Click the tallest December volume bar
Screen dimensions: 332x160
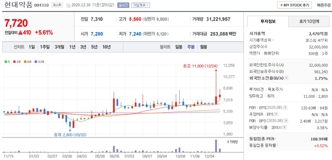point(216,146)
